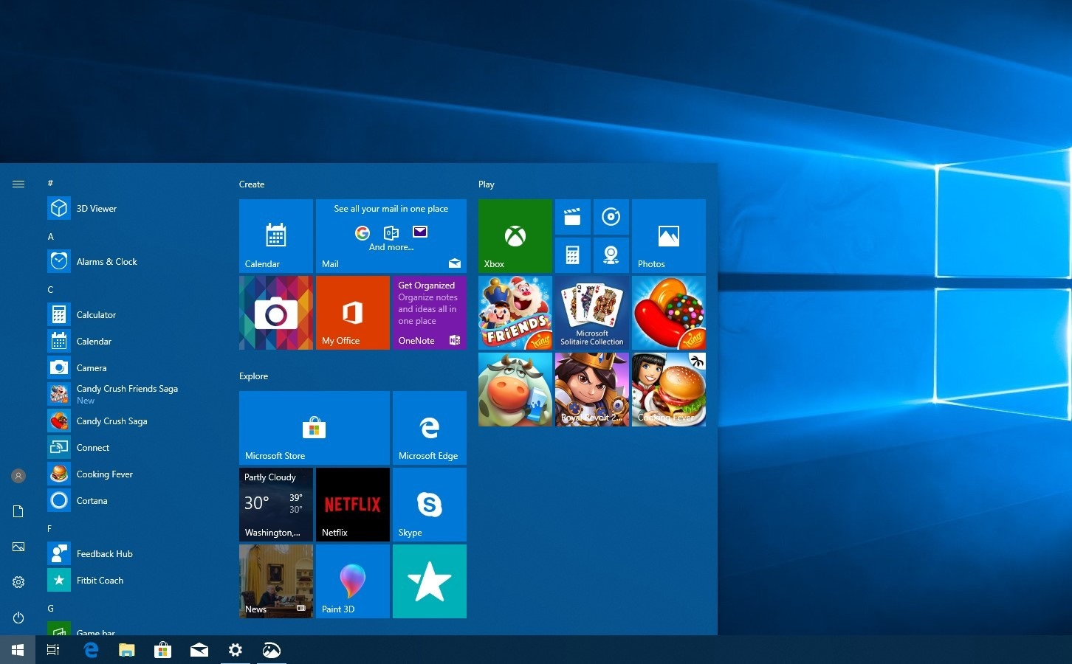Open the user account icon
Image resolution: width=1072 pixels, height=664 pixels.
coord(18,476)
